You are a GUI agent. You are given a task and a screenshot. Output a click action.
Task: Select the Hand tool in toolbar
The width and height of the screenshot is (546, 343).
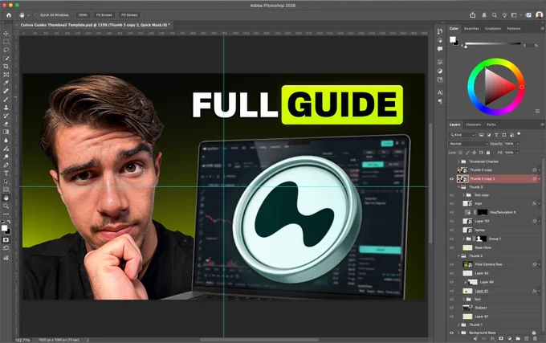(6, 198)
